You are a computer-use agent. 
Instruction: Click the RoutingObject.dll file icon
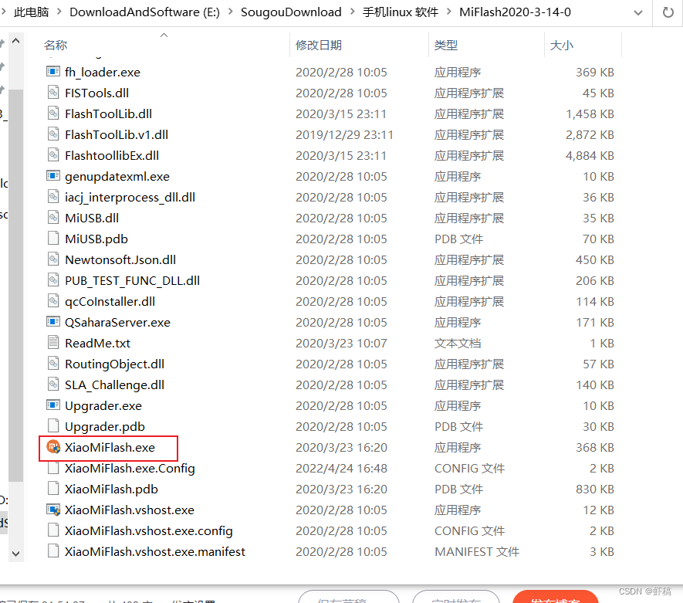(x=53, y=364)
